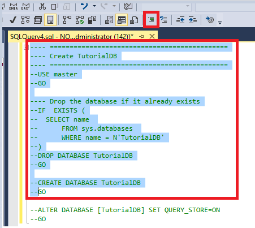Click the DAX query icon

(x=25, y=7)
